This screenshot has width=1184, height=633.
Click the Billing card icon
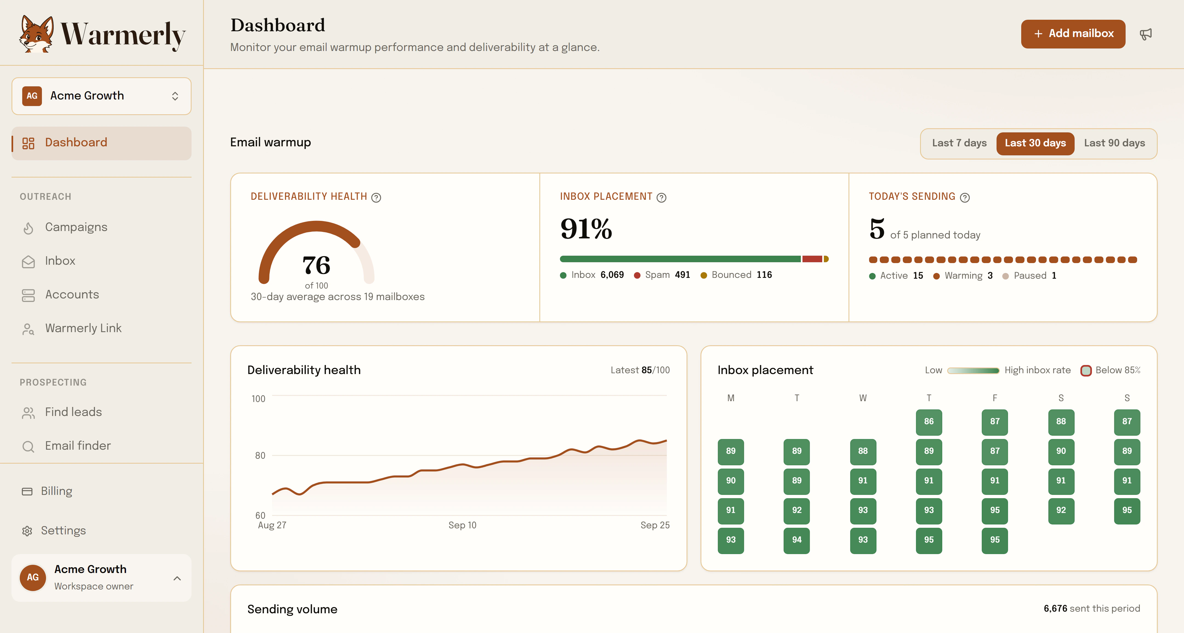click(27, 491)
